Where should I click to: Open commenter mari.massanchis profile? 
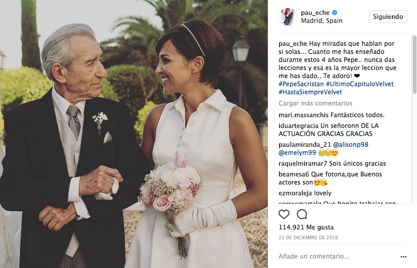[303, 115]
